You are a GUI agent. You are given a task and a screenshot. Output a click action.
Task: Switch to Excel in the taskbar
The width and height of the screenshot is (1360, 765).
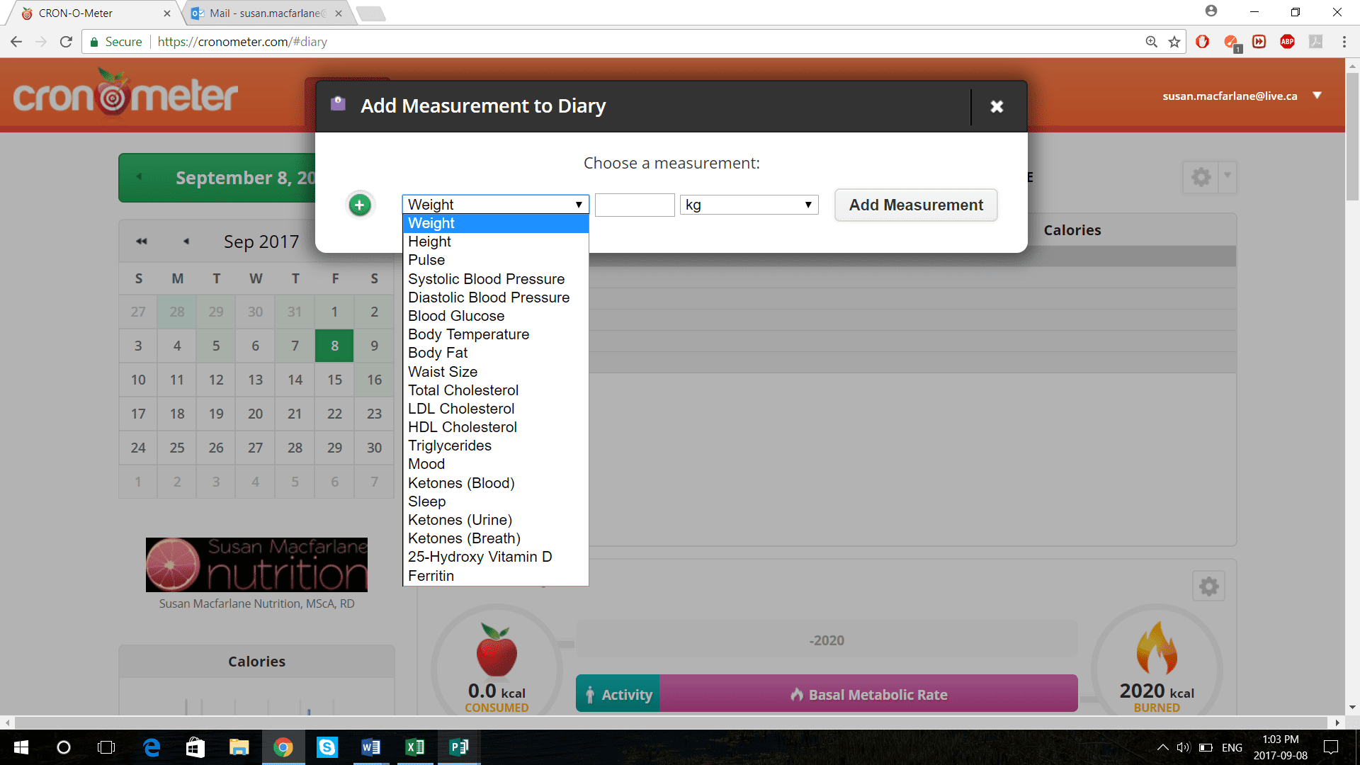coord(415,747)
